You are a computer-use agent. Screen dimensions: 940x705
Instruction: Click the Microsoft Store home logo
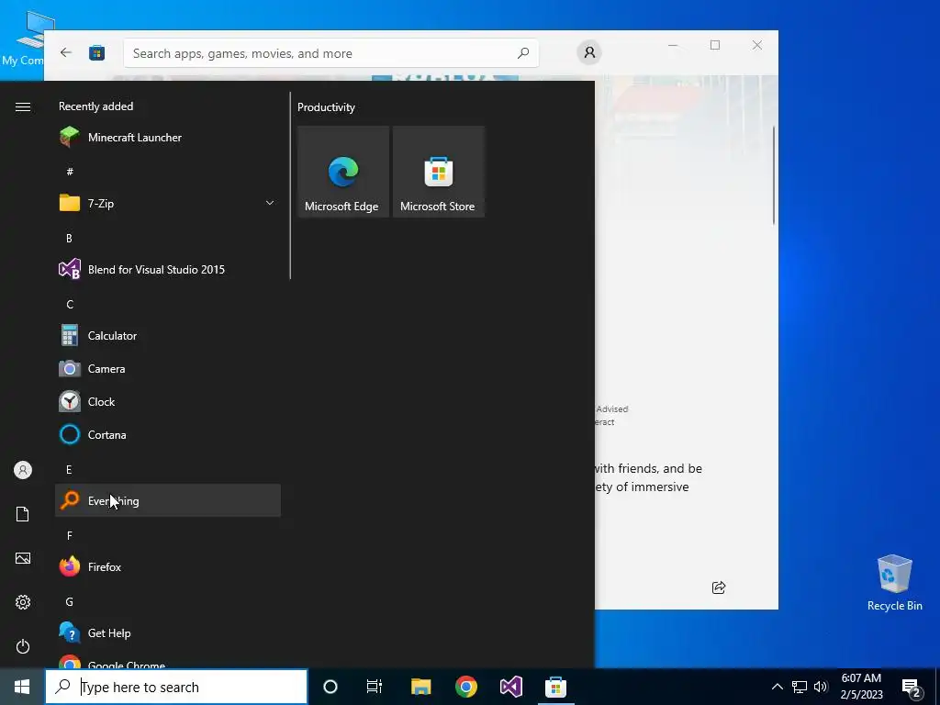[x=97, y=52]
